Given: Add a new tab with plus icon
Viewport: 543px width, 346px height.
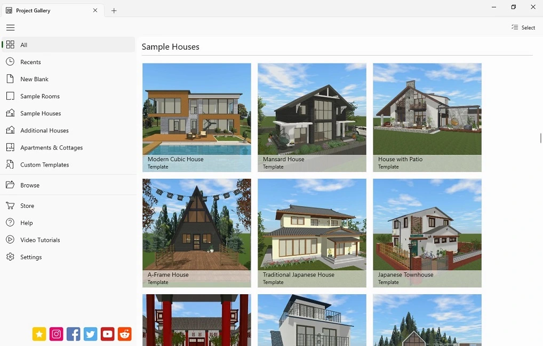Looking at the screenshot, I should pos(114,11).
